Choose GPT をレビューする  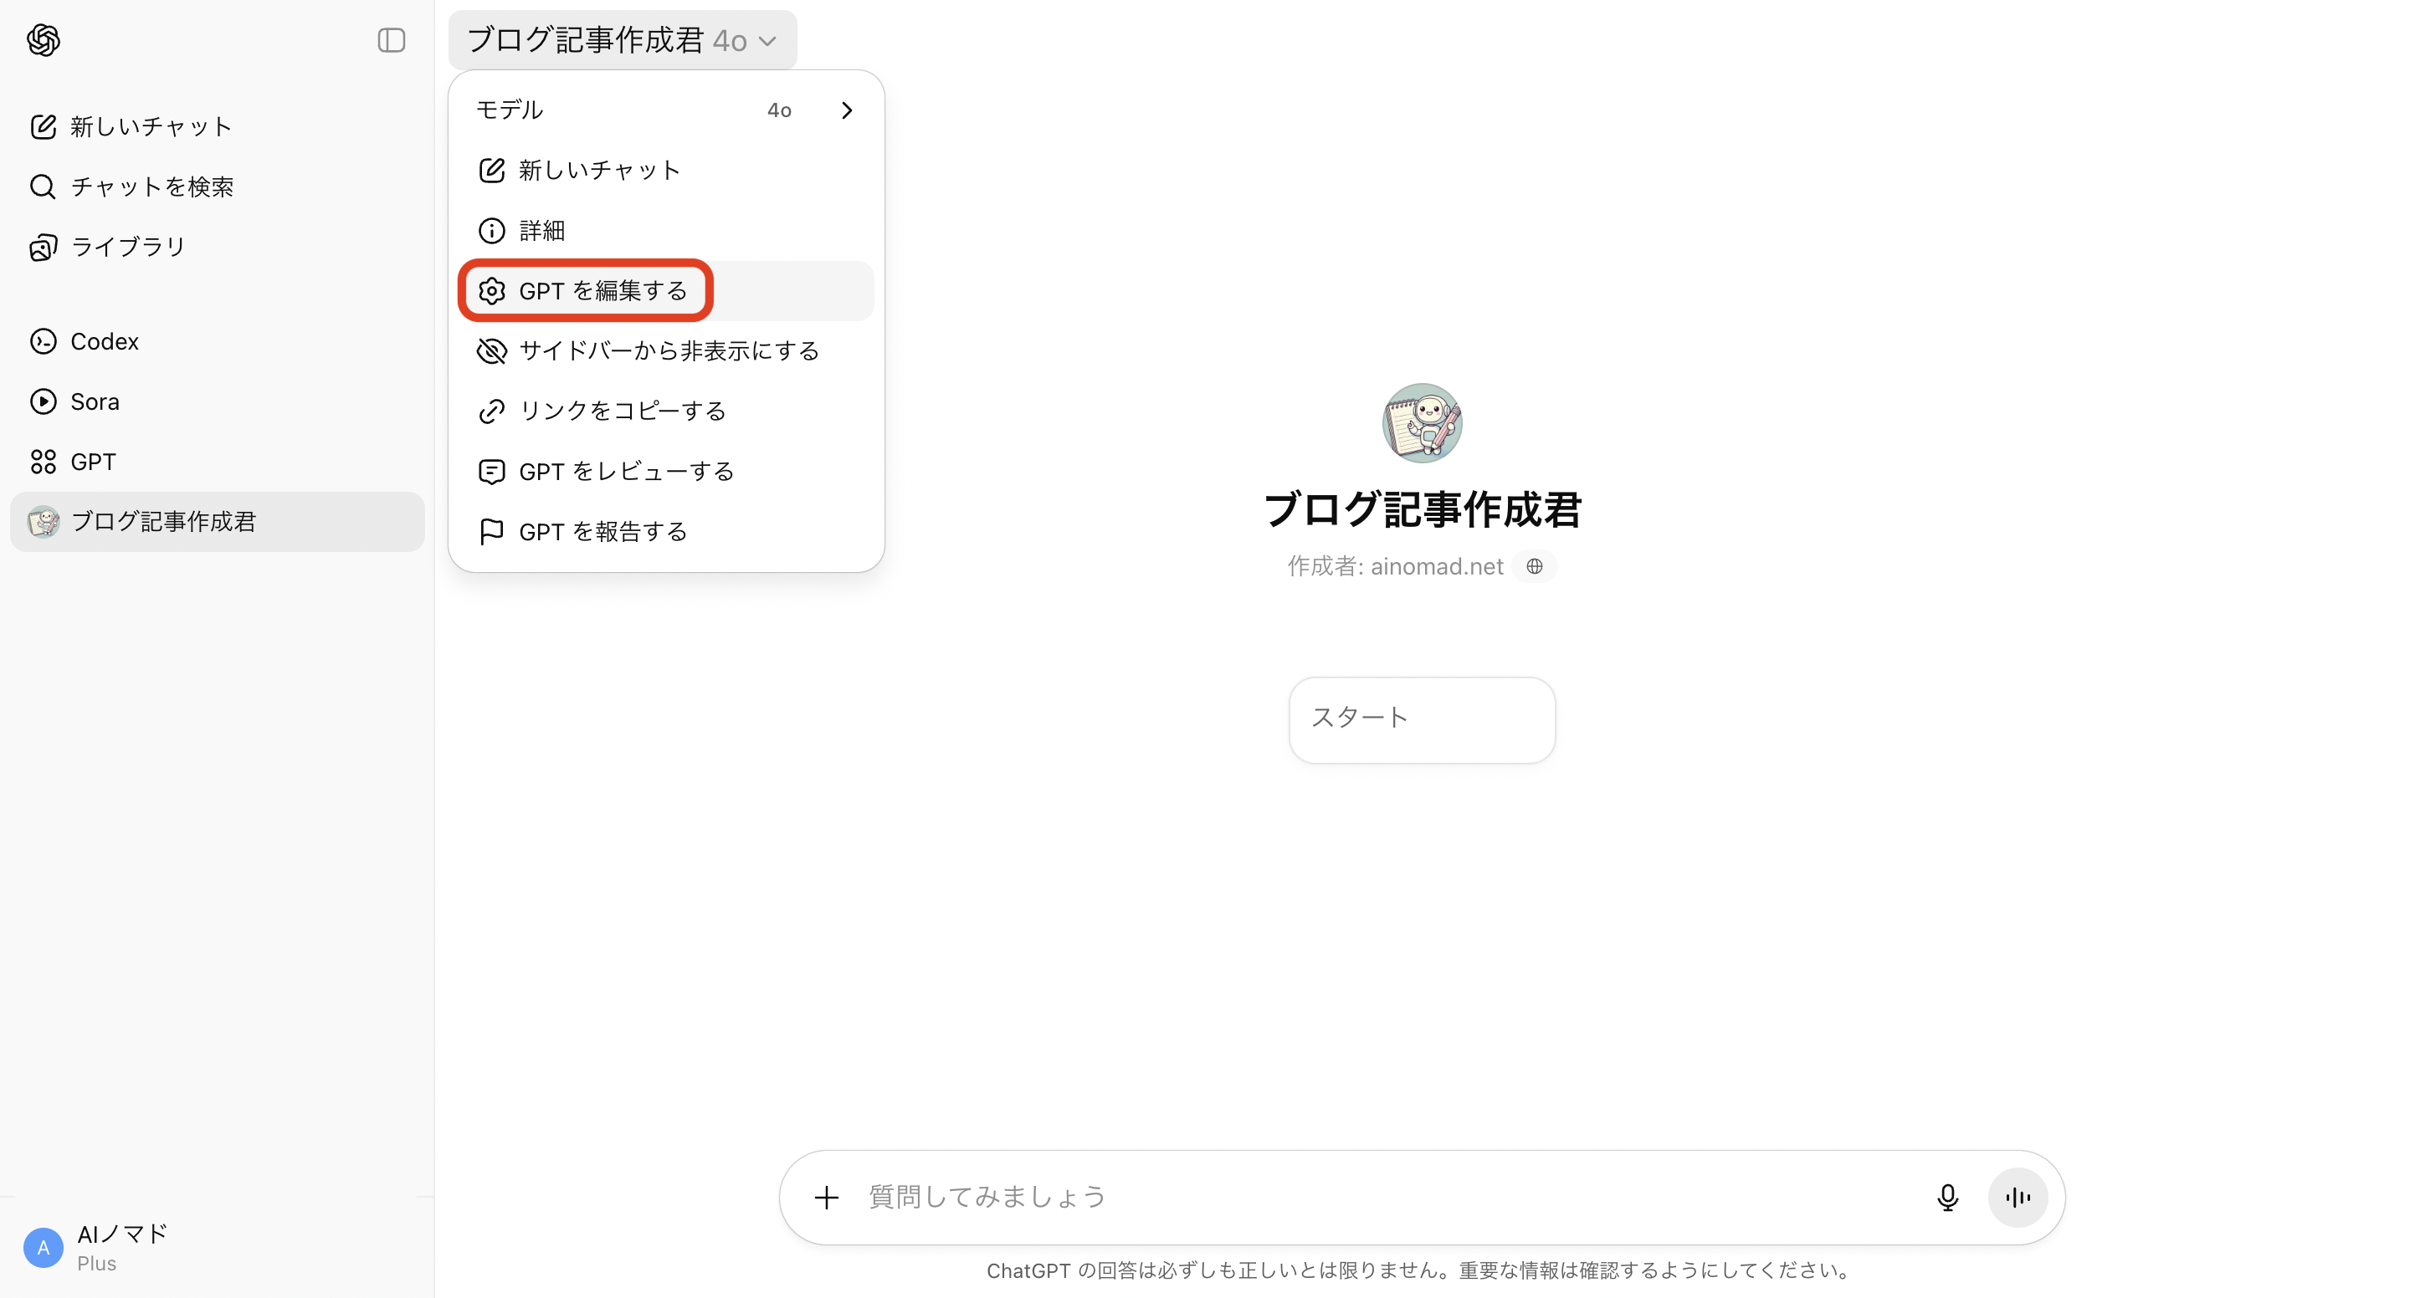tap(666, 472)
